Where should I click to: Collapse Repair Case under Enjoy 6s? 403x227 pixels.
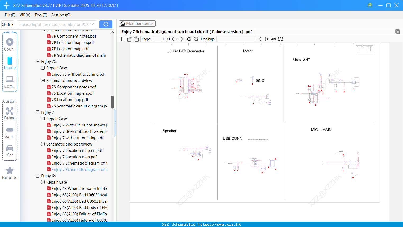pos(43,182)
